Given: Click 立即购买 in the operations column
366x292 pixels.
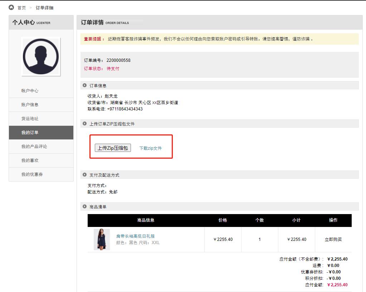Looking at the screenshot, I should tap(333, 239).
